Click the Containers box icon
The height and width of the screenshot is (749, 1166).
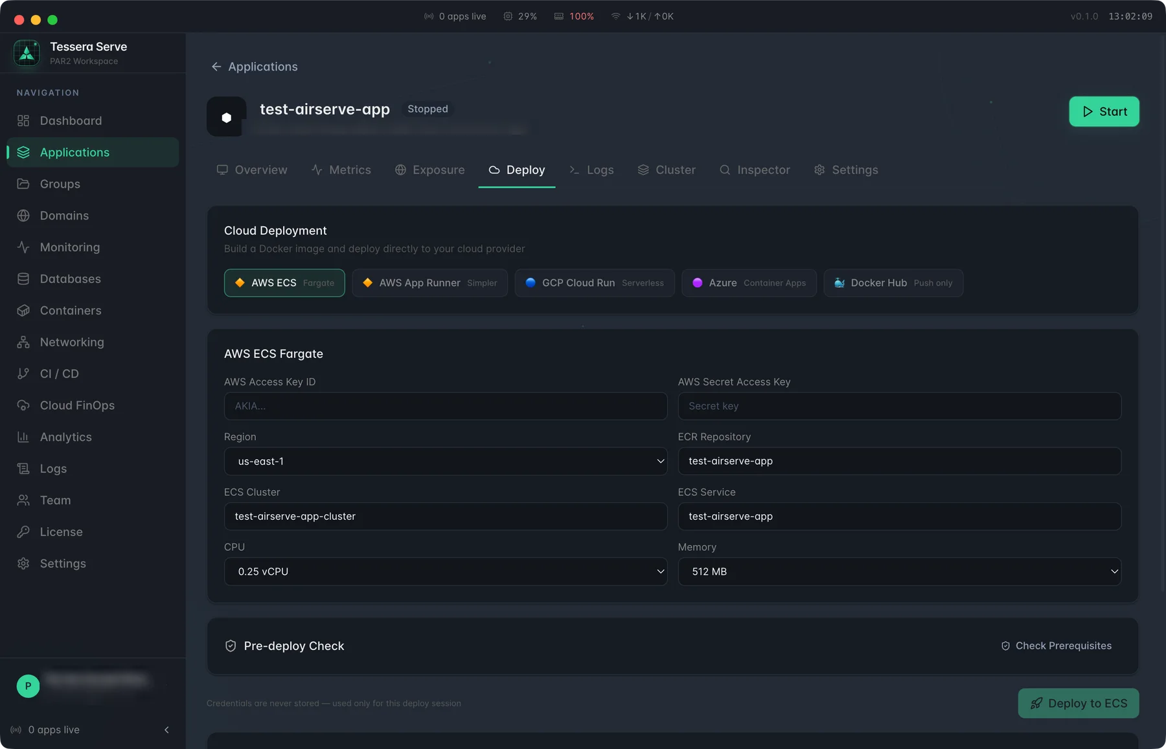(x=23, y=311)
